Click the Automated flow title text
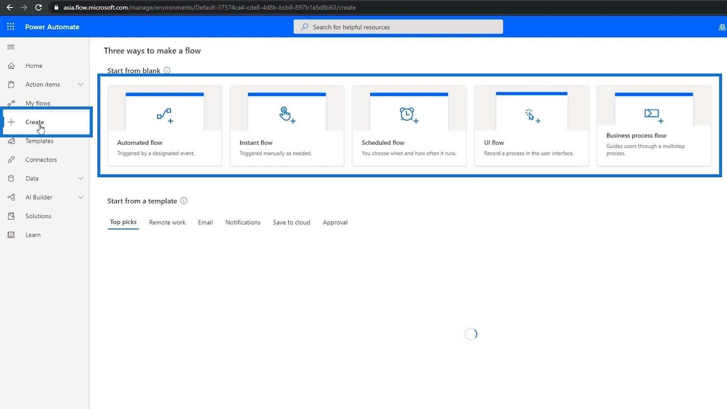Viewport: 727px width, 409px height. [x=139, y=143]
